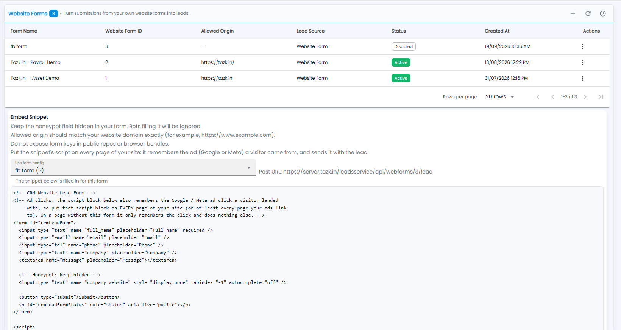Click the 1-3 of 3 pagination text
Screen dimensions: 621x330
(x=569, y=97)
